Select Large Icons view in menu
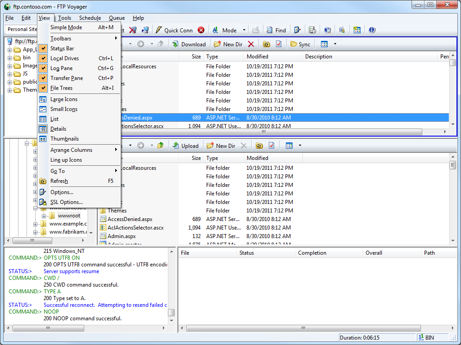The image size is (461, 345). [63, 99]
